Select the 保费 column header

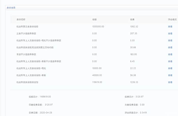132,20
